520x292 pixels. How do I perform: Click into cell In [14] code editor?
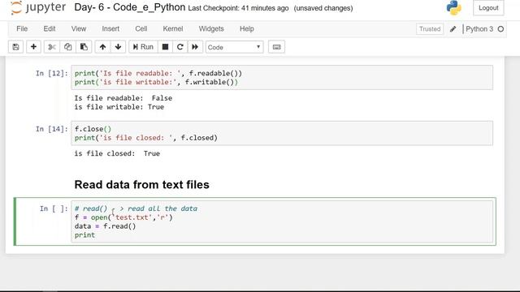point(282,133)
